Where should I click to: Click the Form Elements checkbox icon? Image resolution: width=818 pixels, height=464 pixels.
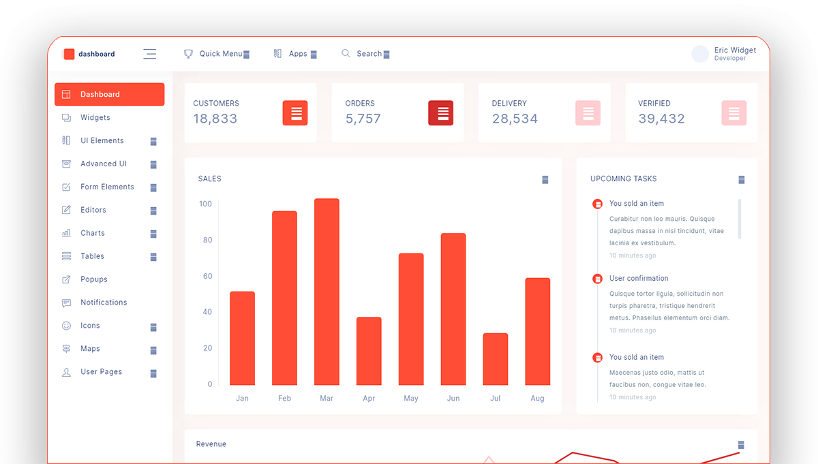(66, 187)
